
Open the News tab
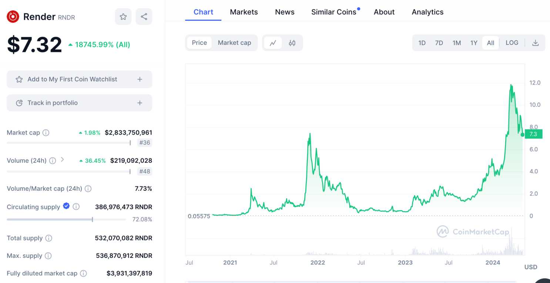[x=285, y=12]
